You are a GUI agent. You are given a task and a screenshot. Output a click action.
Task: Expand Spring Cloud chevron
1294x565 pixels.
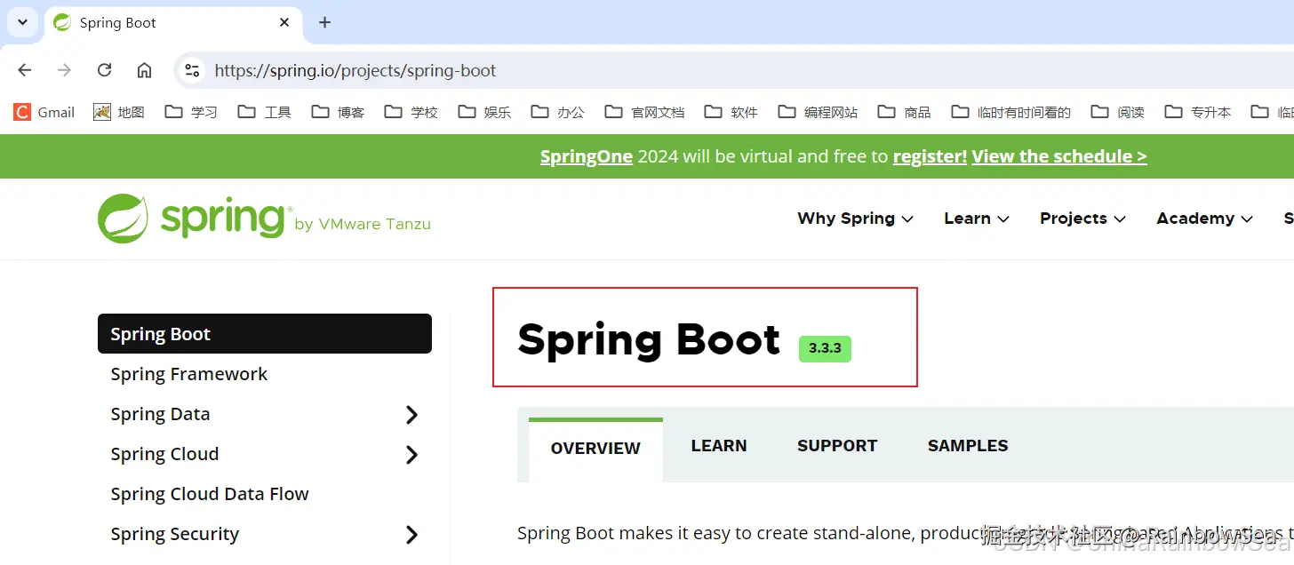(x=411, y=455)
